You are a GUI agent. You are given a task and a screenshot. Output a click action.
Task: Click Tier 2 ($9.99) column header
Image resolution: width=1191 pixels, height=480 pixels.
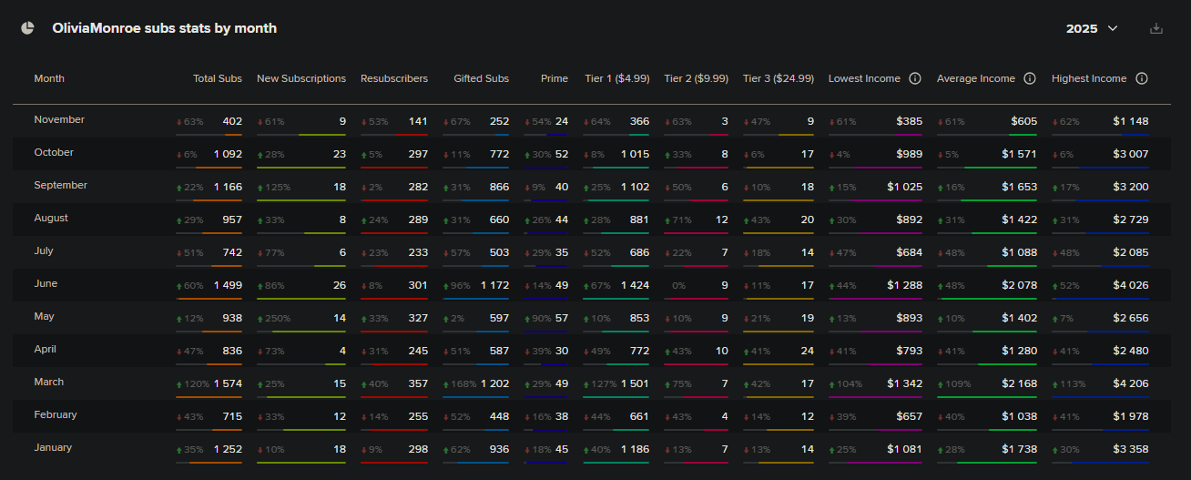pyautogui.click(x=697, y=78)
